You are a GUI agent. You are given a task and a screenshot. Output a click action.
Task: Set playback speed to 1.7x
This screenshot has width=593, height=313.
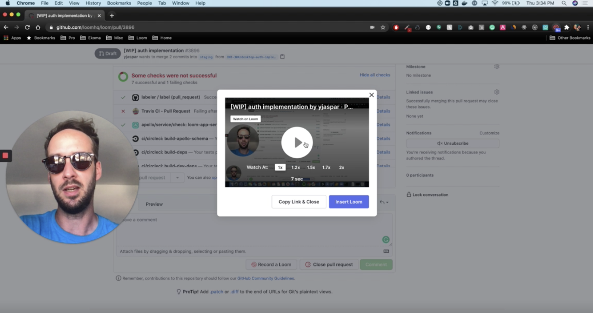click(326, 167)
